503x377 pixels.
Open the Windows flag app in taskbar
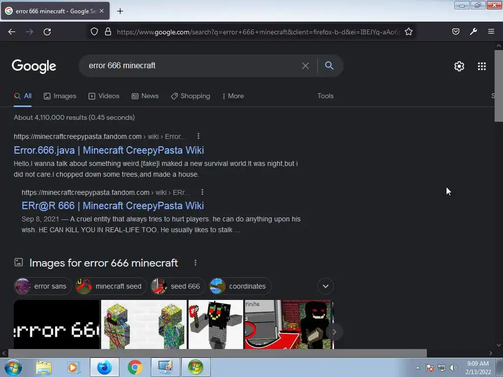coord(196,367)
